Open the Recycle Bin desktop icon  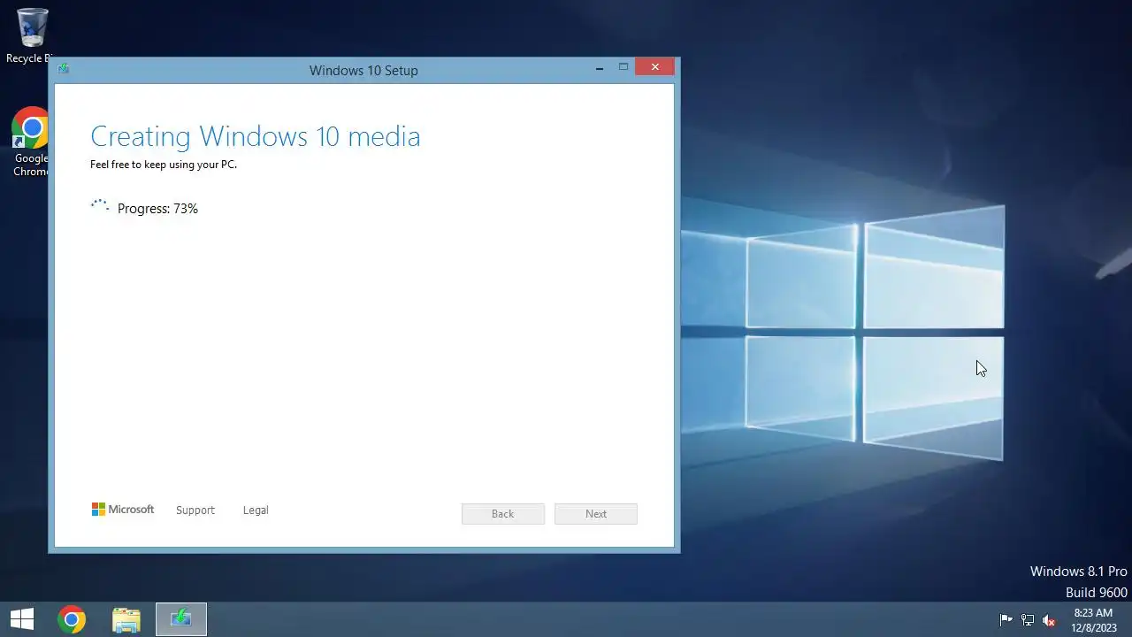32,35
